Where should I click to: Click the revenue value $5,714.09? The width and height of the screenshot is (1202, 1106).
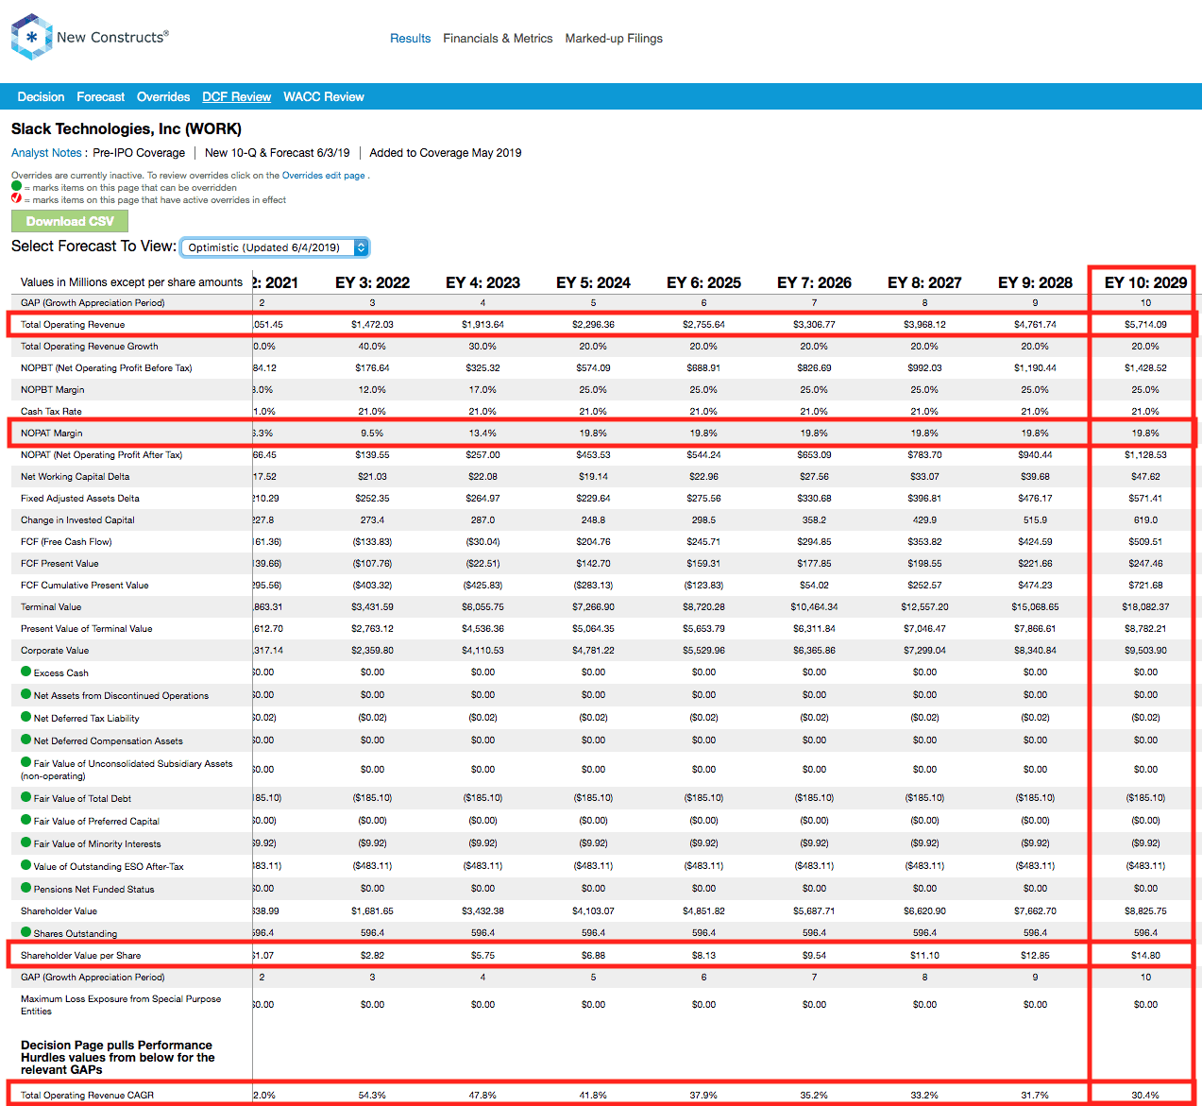pyautogui.click(x=1145, y=325)
